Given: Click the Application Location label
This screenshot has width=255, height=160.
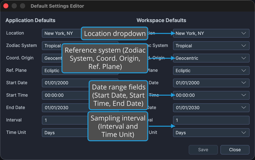Looking at the screenshot, I should [15, 33].
